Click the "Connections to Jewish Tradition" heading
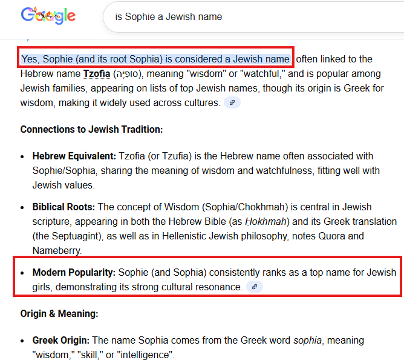This screenshot has width=404, height=360. pyautogui.click(x=91, y=130)
